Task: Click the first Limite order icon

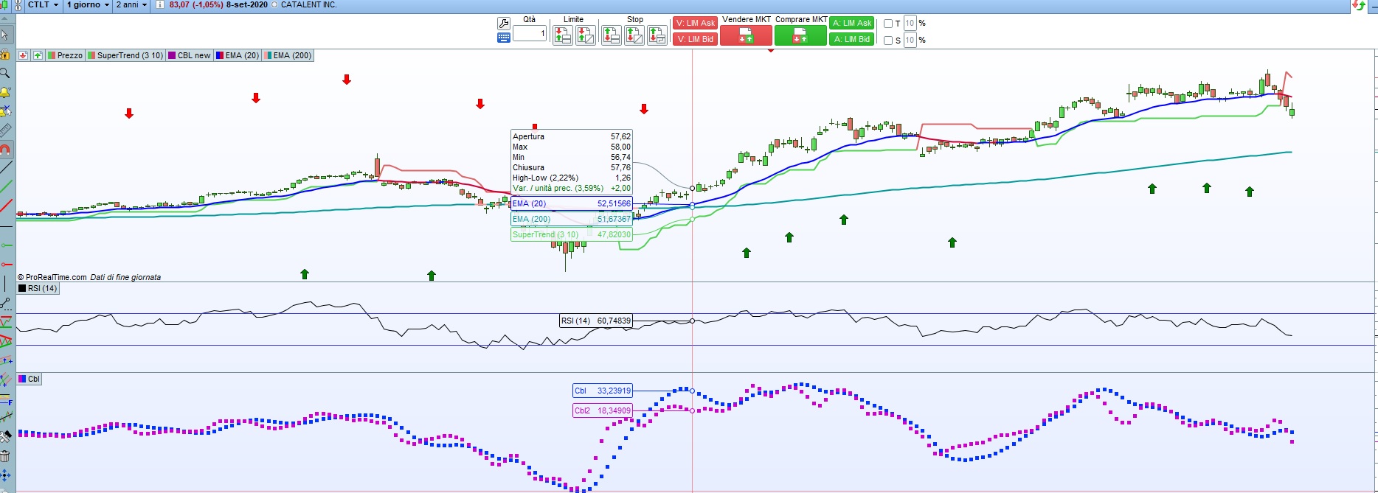Action: (x=563, y=35)
